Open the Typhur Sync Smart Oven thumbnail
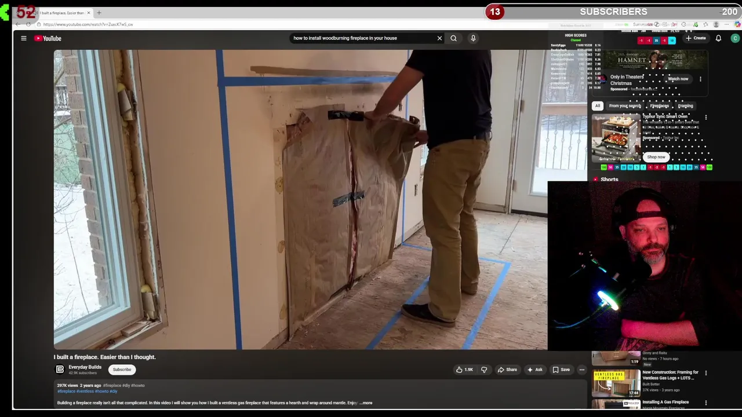Image resolution: width=742 pixels, height=417 pixels. click(x=616, y=138)
